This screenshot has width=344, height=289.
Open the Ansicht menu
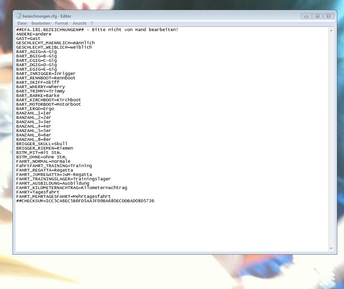79,23
